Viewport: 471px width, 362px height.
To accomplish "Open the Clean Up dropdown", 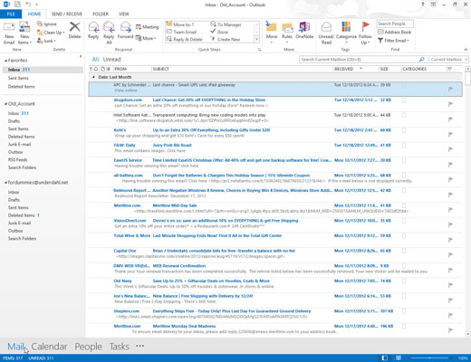I will [x=51, y=33].
